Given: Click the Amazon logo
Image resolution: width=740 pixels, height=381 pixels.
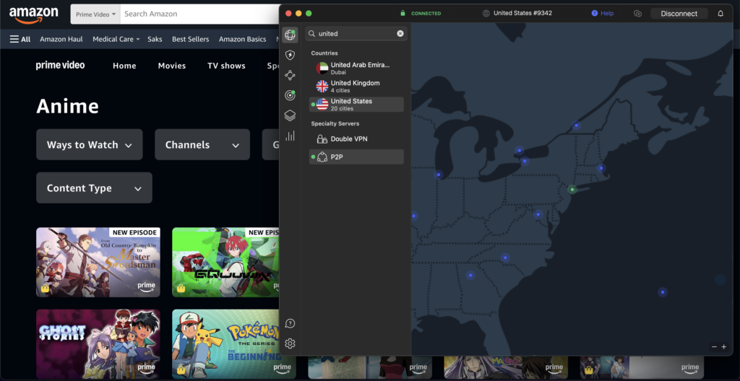Looking at the screenshot, I should pyautogui.click(x=33, y=14).
